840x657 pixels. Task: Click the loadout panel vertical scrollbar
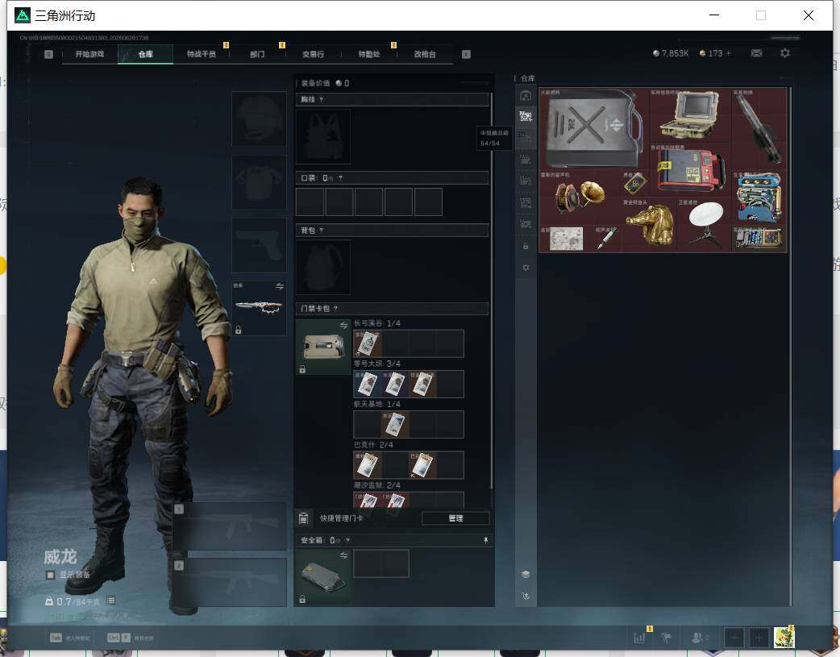491,289
